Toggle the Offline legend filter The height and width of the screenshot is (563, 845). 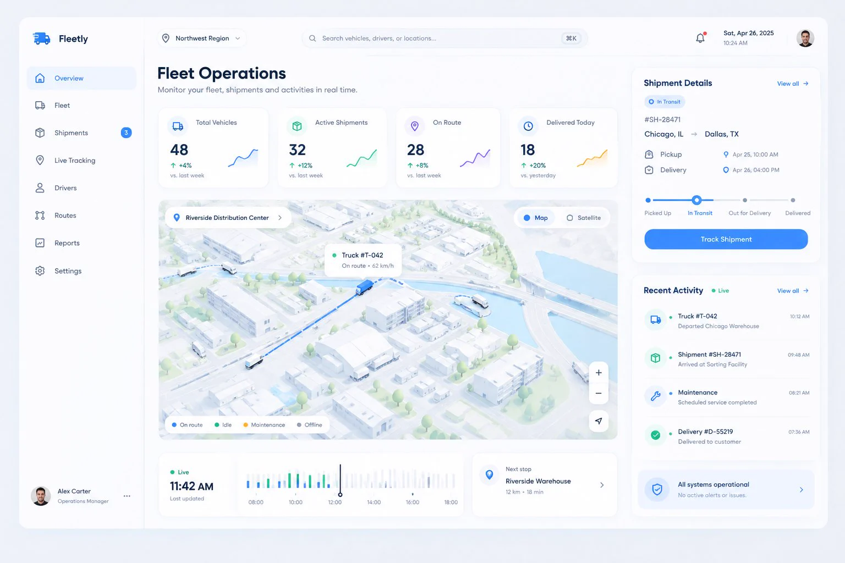pos(309,425)
